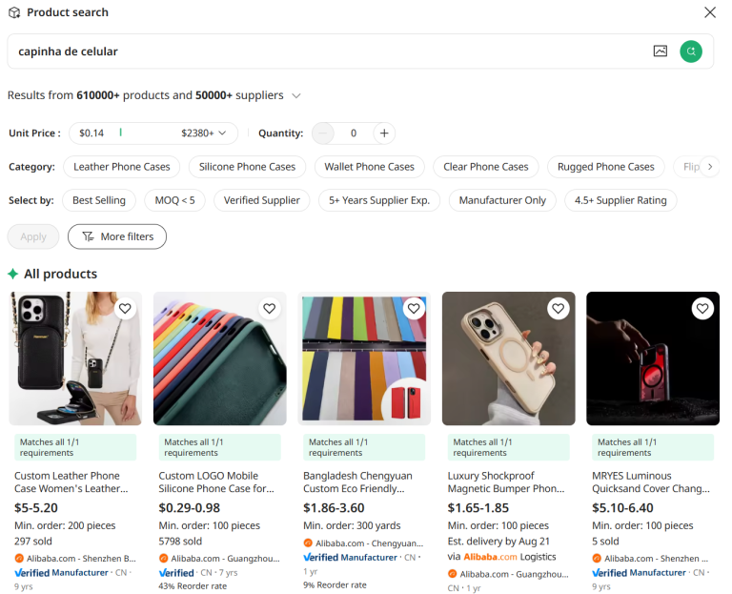Toggle the Leather Phone Cases category
Image resolution: width=732 pixels, height=594 pixels.
click(x=121, y=167)
